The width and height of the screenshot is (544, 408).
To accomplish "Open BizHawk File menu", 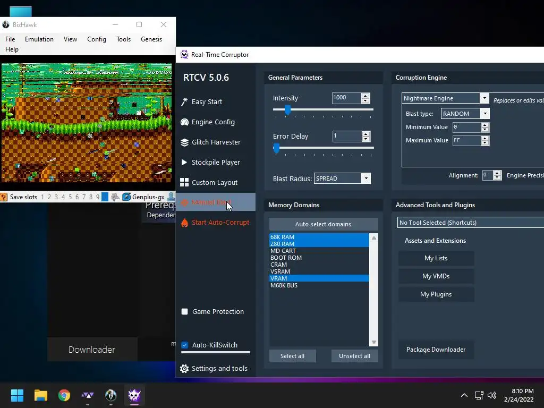I will tap(10, 39).
